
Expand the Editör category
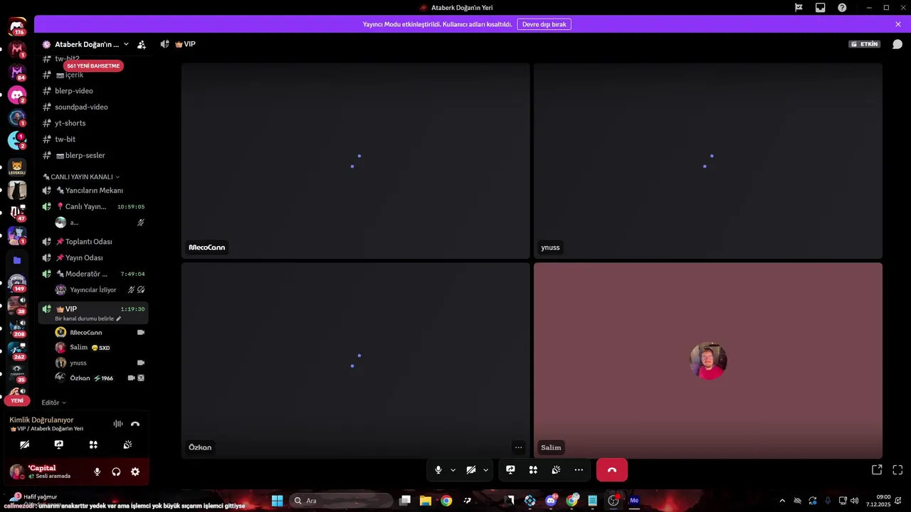53,402
